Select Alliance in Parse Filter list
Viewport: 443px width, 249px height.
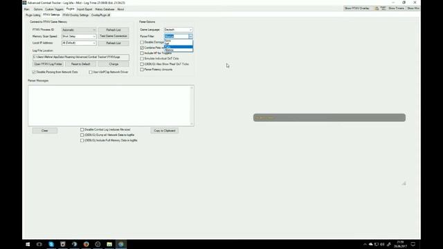[x=179, y=50]
